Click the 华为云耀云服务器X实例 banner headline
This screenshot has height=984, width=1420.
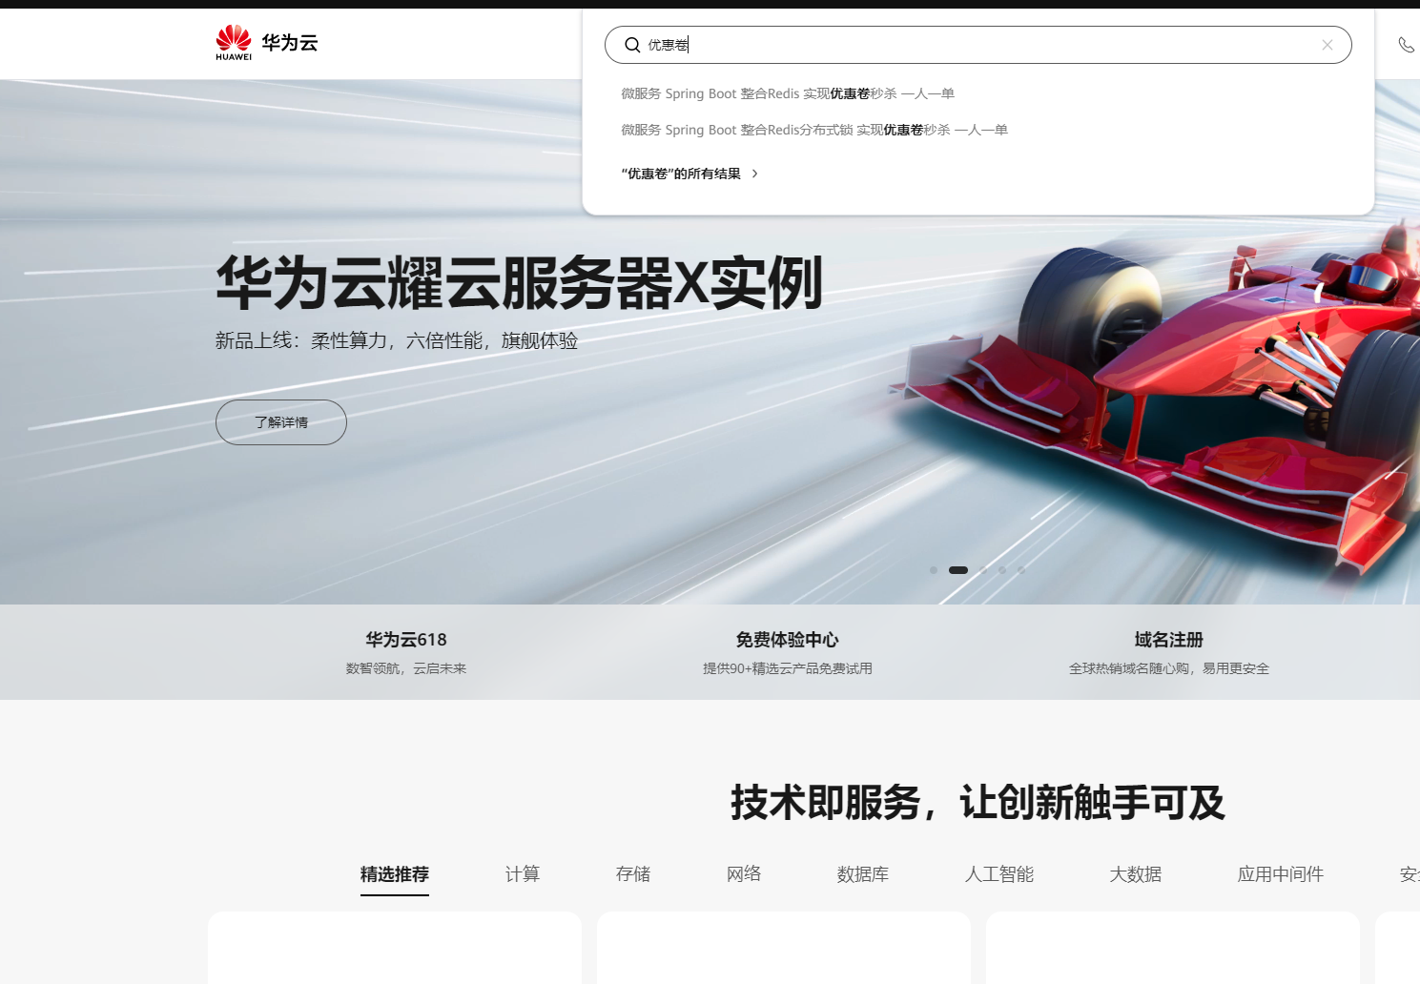point(519,283)
